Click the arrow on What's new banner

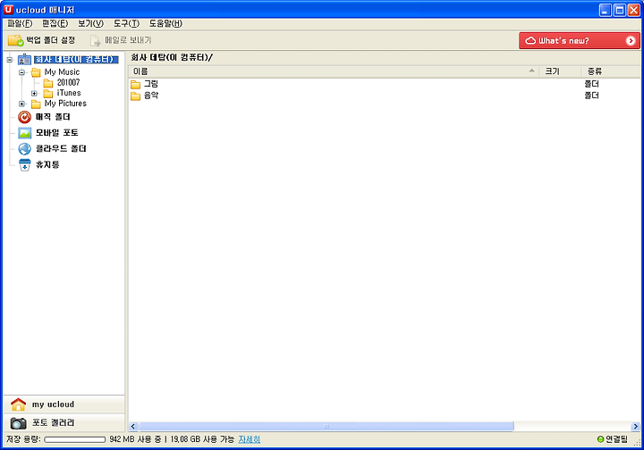tap(631, 40)
